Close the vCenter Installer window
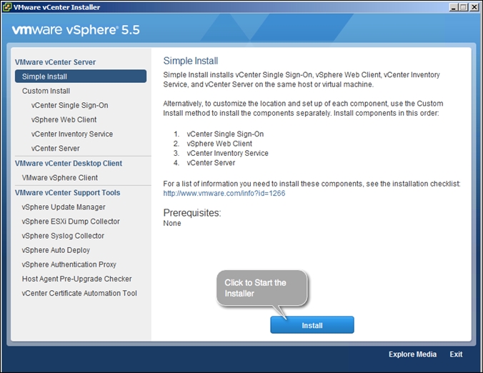 click(x=474, y=7)
